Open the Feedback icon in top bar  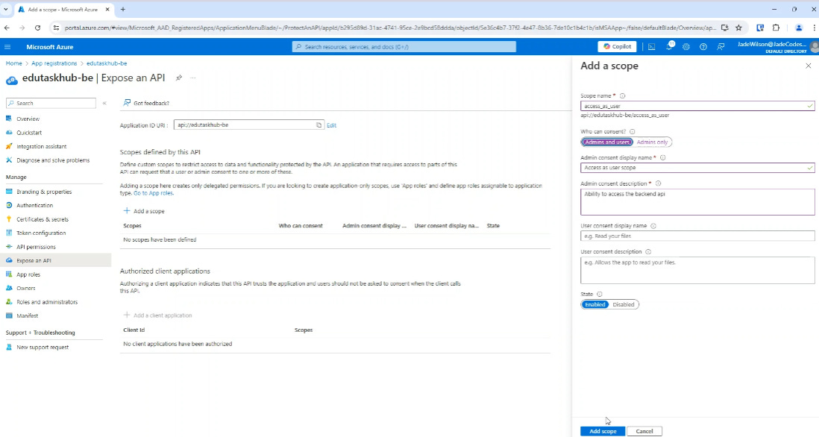[721, 47]
